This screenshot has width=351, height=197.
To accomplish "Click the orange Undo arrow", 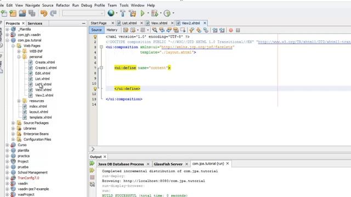I will (44, 13).
